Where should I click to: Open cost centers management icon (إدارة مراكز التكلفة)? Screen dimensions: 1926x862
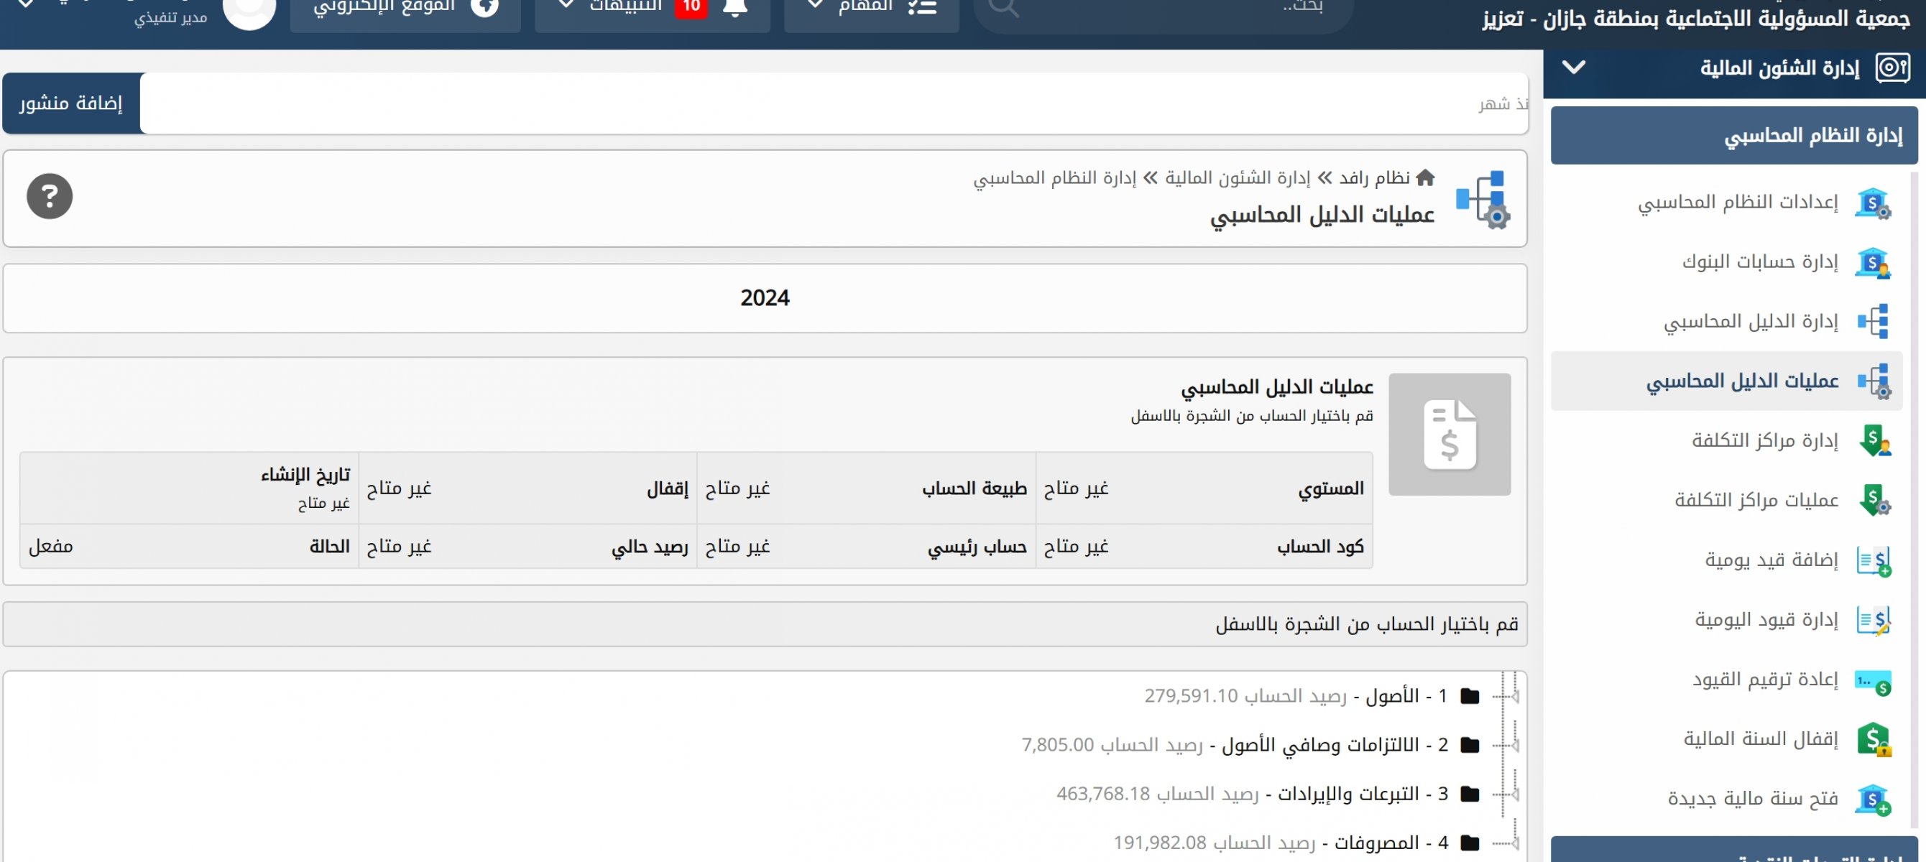[x=1874, y=440]
